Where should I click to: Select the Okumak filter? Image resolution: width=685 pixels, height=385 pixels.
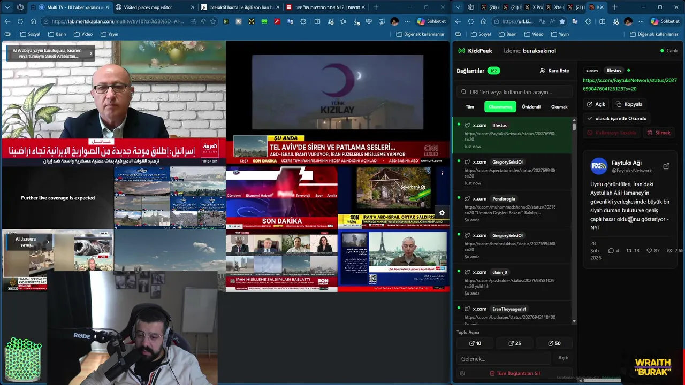(559, 107)
